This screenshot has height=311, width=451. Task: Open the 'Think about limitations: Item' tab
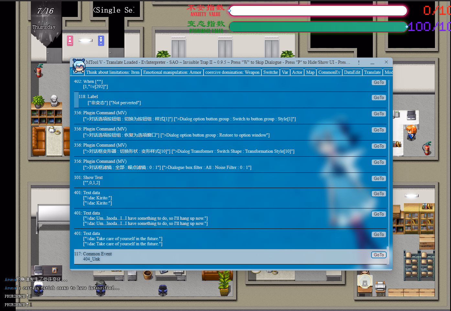point(113,72)
